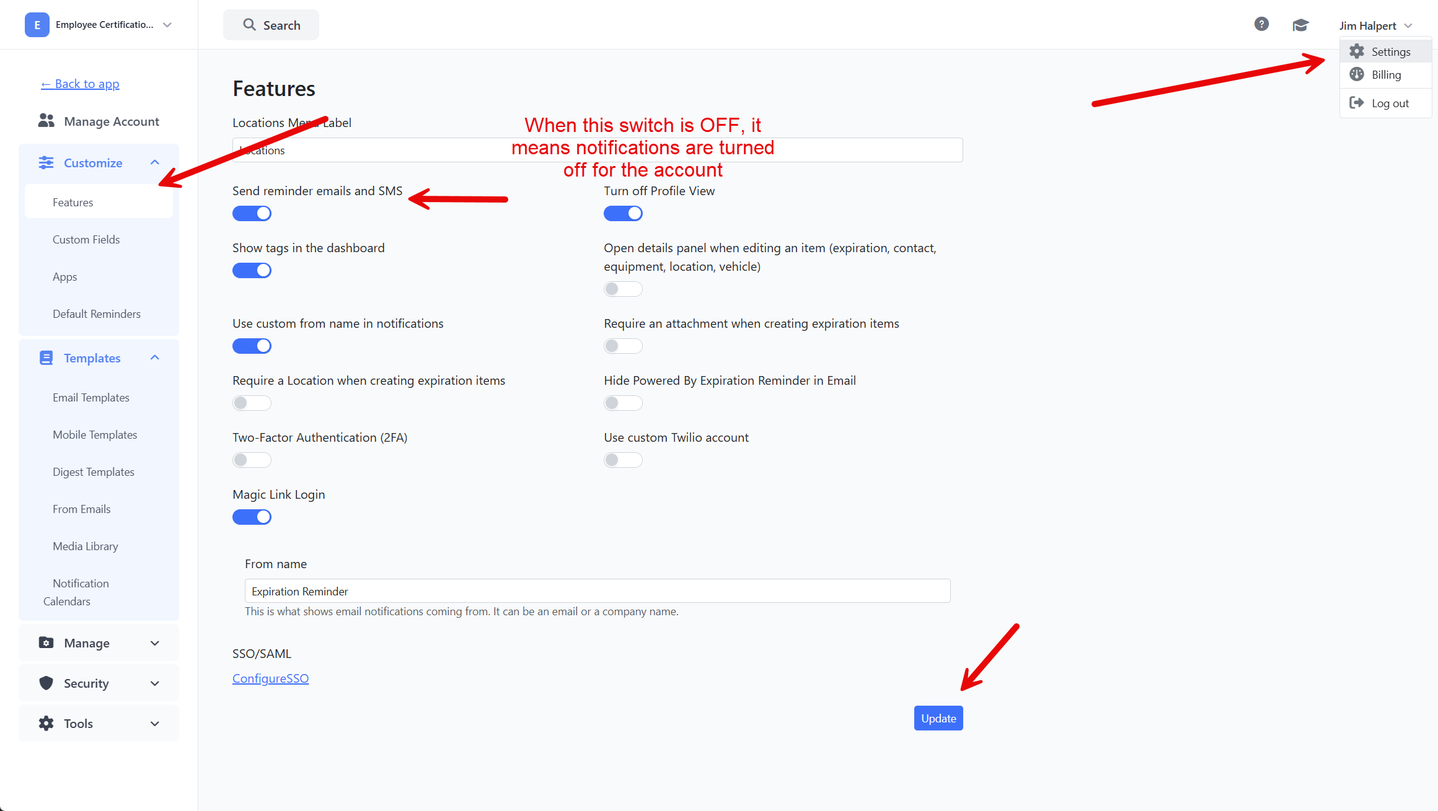The height and width of the screenshot is (811, 1438).
Task: Click the From name input field
Action: [598, 591]
